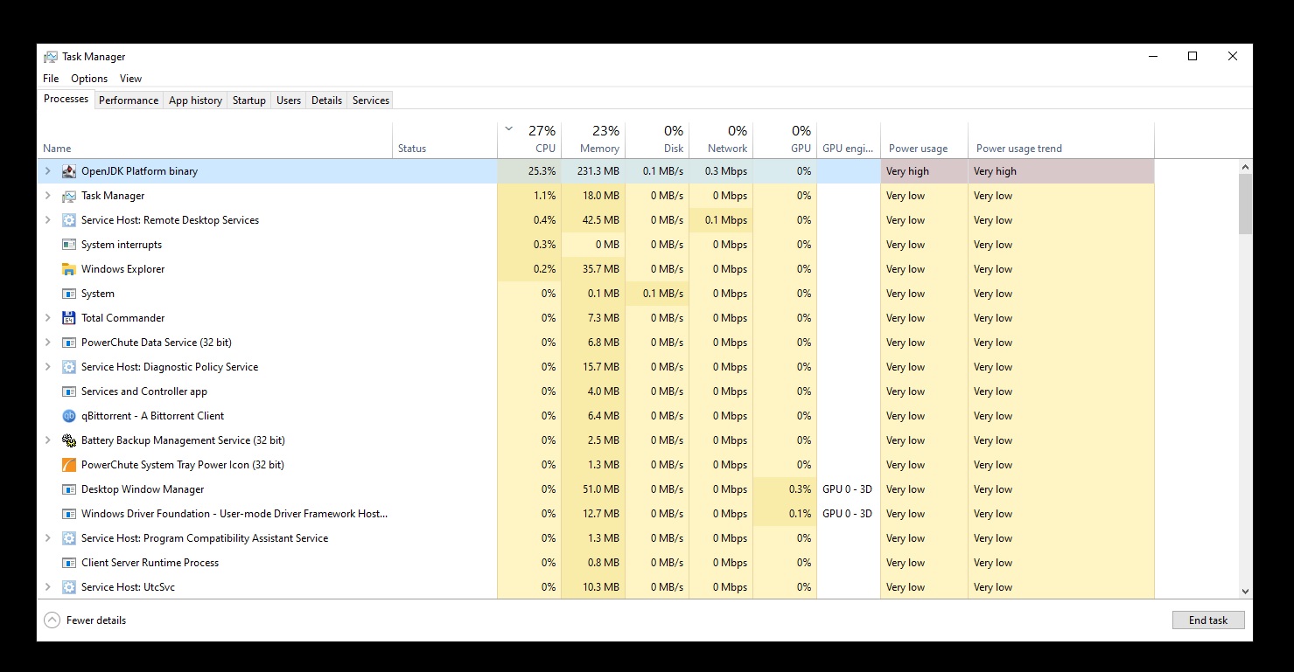Click the Windows Driver Foundation process icon
Image resolution: width=1294 pixels, height=672 pixels.
69,514
